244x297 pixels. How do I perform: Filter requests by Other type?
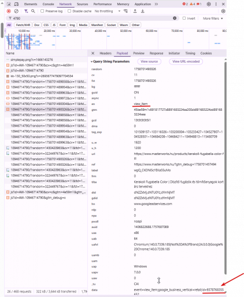(x=136, y=25)
